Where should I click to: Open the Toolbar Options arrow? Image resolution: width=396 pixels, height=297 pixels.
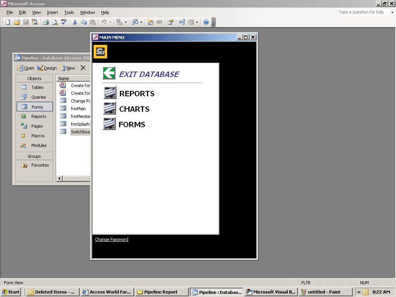[213, 22]
